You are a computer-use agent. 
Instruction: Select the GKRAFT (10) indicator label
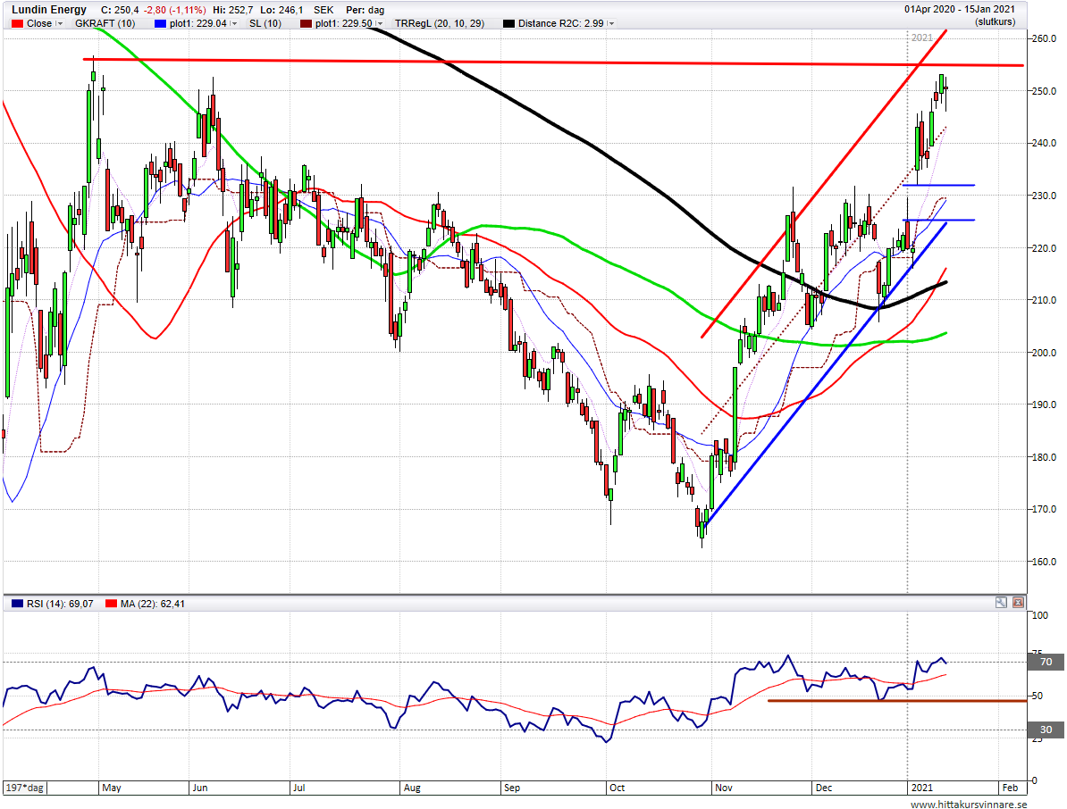[105, 24]
